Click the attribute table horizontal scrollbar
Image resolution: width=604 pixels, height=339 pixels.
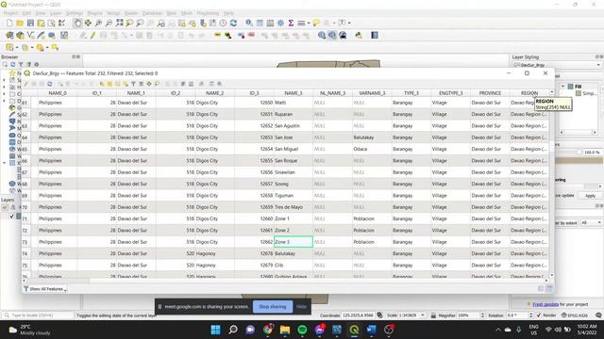tap(285, 281)
